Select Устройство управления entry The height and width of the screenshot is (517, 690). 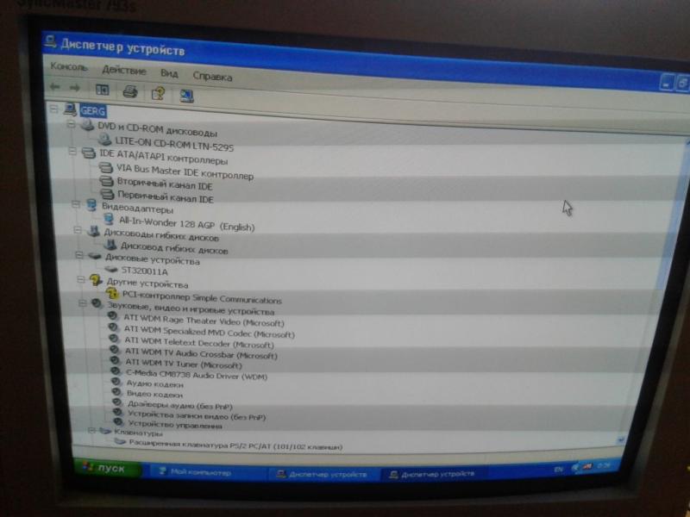click(x=175, y=425)
